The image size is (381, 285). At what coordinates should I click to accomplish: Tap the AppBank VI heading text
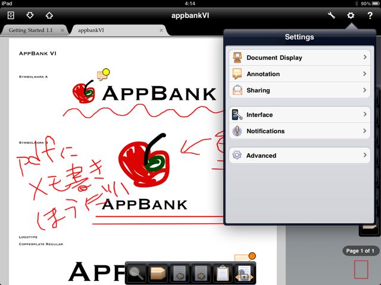coord(38,53)
